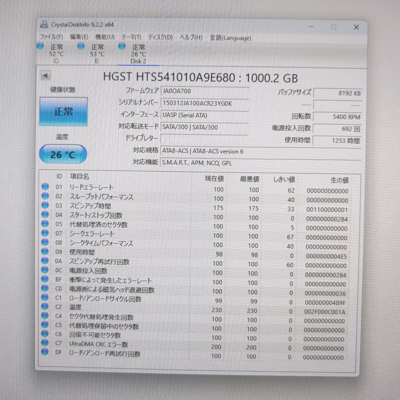This screenshot has width=400, height=400.
Task: Open the ヘルプ(H) menu
Action: [191, 38]
